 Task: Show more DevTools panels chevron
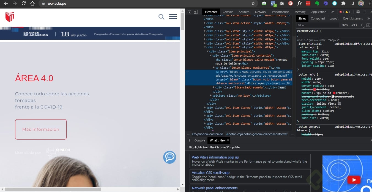click(332, 12)
